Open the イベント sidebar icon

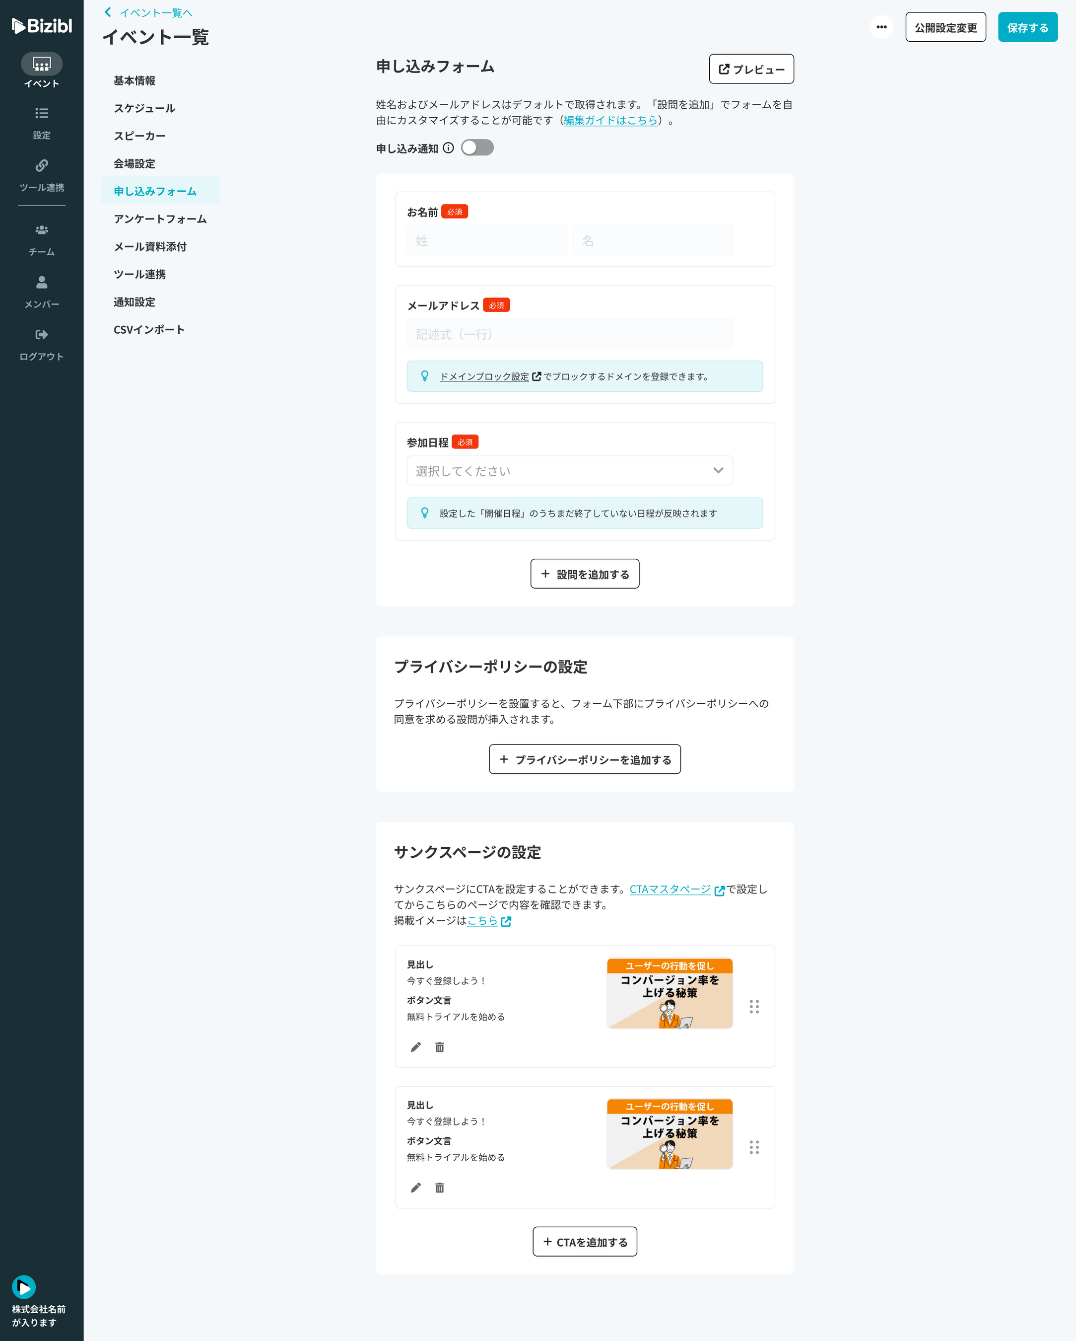click(x=42, y=64)
